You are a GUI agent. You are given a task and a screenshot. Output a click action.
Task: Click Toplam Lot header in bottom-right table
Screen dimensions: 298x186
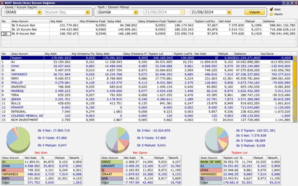230,158
